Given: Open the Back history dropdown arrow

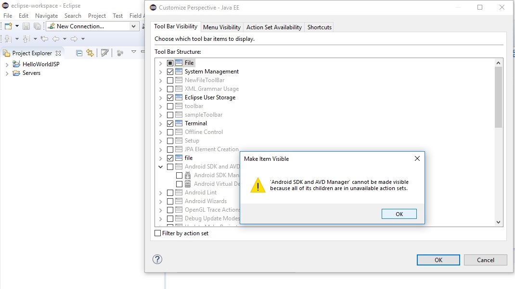Looking at the screenshot, I should [64, 39].
